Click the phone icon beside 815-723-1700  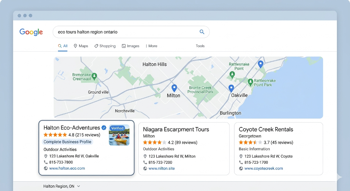pyautogui.click(x=241, y=163)
